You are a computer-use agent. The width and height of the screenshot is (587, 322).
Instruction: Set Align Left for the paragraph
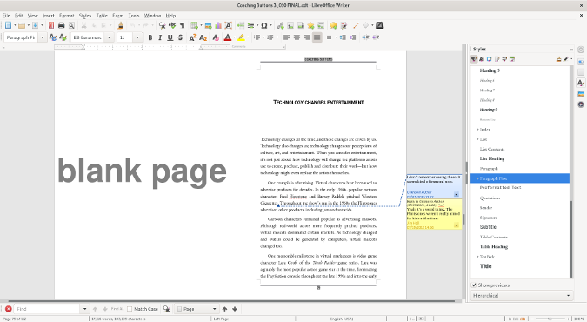click(x=287, y=37)
